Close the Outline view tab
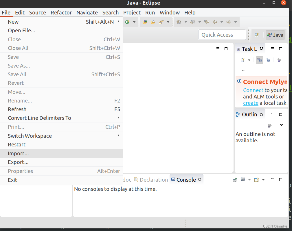 pyautogui.click(x=262, y=114)
